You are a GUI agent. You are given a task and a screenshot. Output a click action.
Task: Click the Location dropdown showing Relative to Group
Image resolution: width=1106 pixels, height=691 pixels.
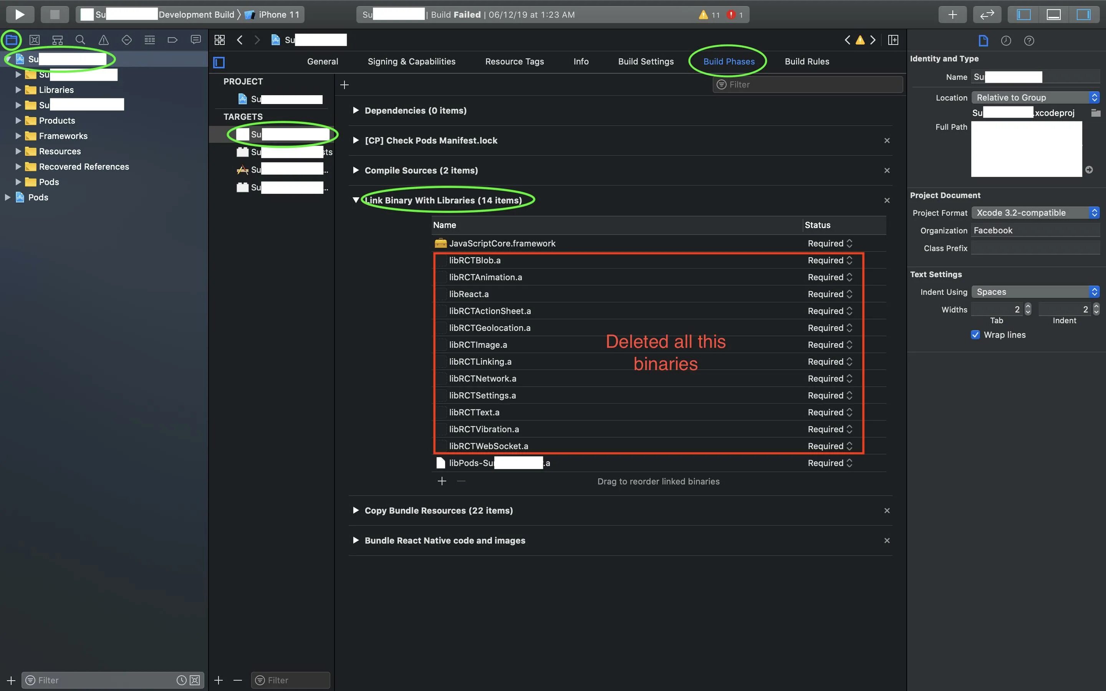click(x=1035, y=97)
